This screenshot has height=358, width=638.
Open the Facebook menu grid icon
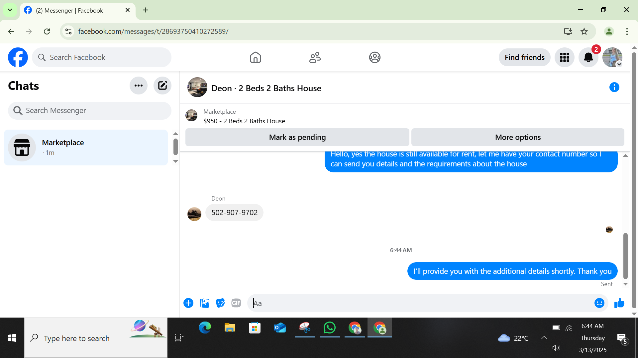[x=565, y=57]
